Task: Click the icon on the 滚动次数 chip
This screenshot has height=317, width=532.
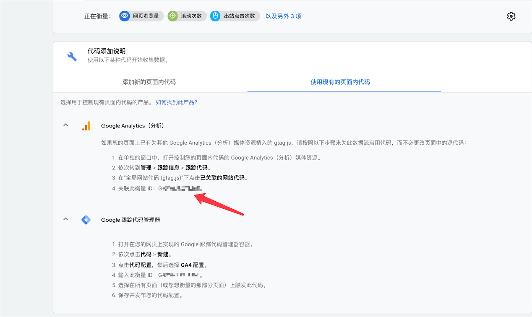Action: click(x=172, y=16)
